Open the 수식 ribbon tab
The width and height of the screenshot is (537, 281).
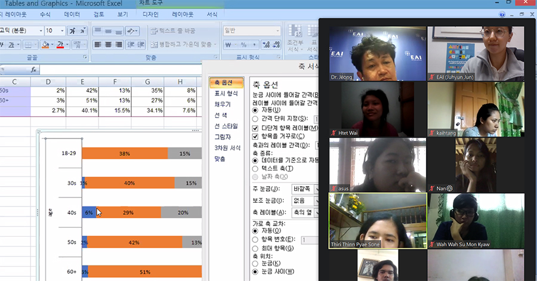(45, 14)
